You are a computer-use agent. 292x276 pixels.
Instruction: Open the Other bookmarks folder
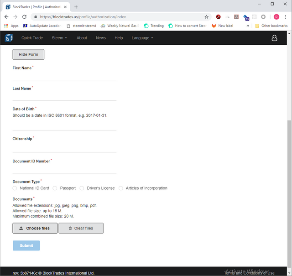point(271,26)
